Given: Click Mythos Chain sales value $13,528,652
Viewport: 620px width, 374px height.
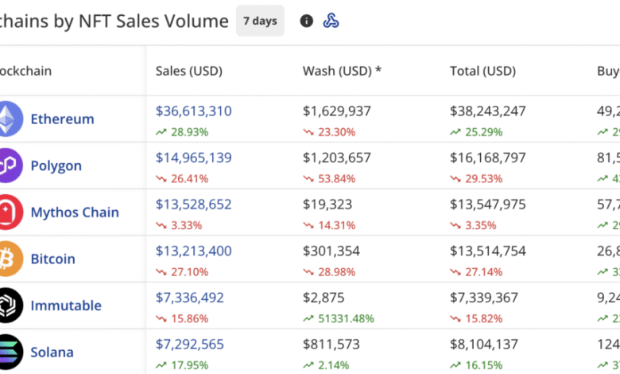Looking at the screenshot, I should coord(193,205).
